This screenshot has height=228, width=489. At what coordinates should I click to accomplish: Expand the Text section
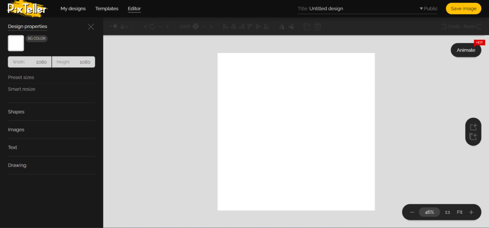click(13, 147)
